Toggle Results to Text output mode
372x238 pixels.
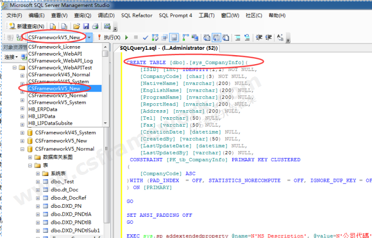207,38
